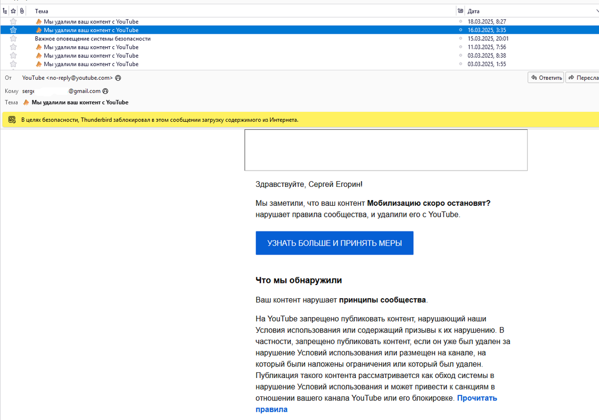Toggle read status dot for 15.03.2025 message

click(460, 39)
